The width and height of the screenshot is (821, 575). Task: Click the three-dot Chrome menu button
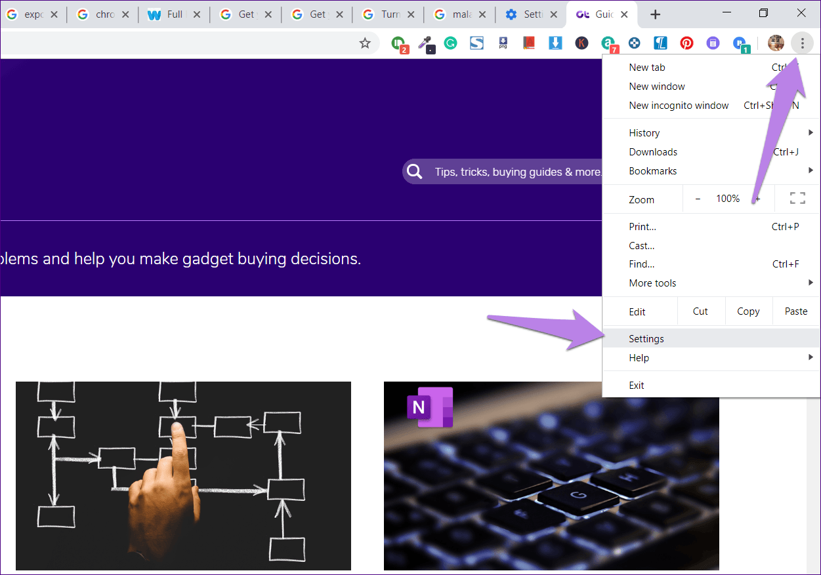pyautogui.click(x=802, y=43)
